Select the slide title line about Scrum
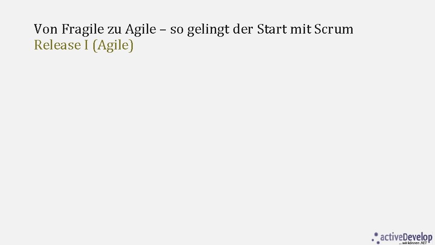This screenshot has width=435, height=245. pos(193,29)
